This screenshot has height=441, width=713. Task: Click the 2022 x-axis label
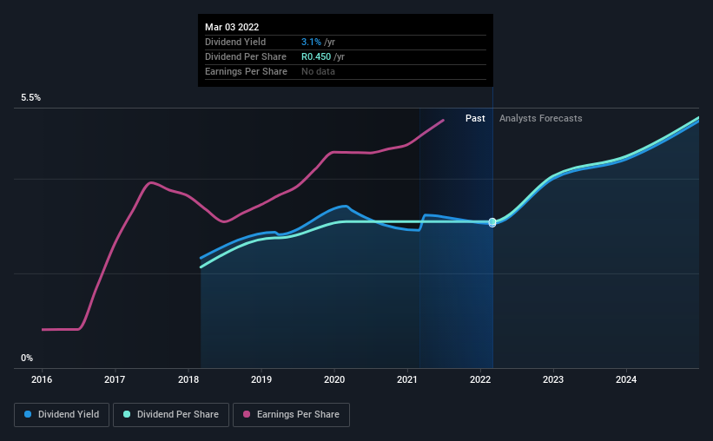(x=480, y=379)
